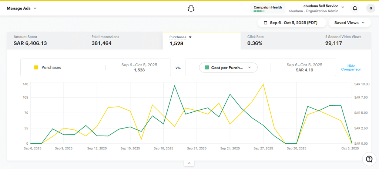Open the help chat icon
The image size is (379, 169).
369,159
